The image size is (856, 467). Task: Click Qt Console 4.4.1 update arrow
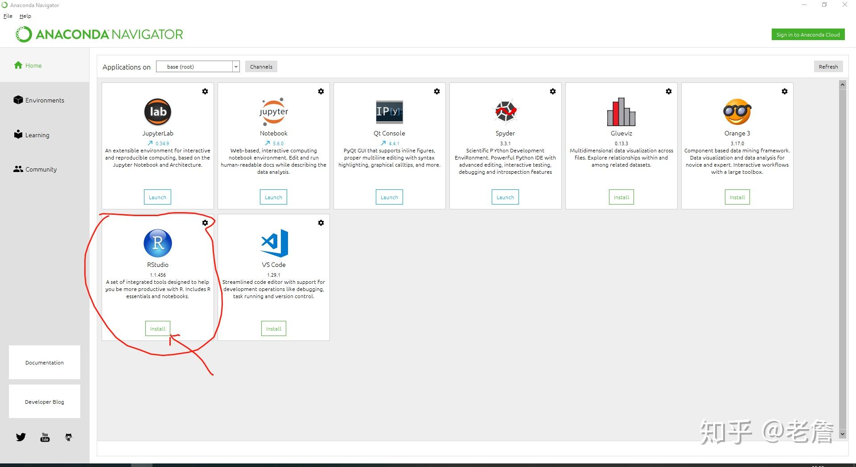[383, 143]
